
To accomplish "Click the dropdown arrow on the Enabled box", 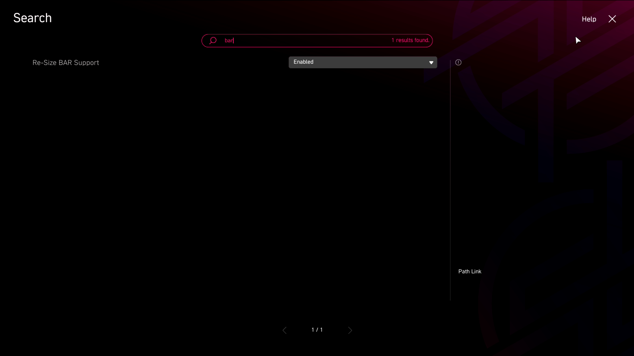I will tap(431, 63).
